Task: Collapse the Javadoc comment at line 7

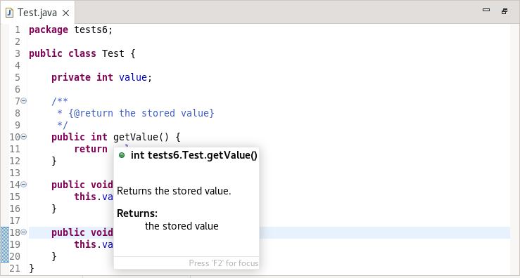Action: (23, 100)
